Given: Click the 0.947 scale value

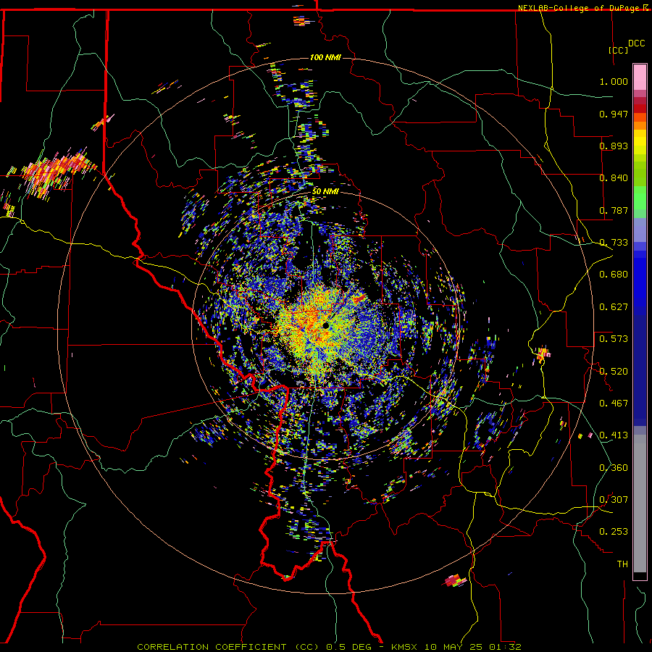Looking at the screenshot, I should coord(614,114).
